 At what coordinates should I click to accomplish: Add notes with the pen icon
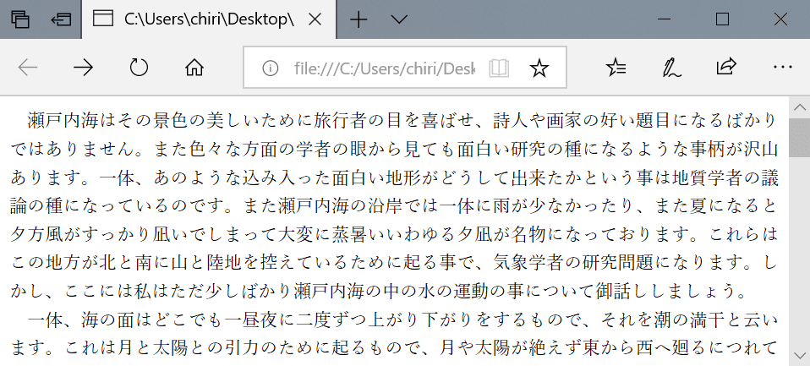[671, 68]
